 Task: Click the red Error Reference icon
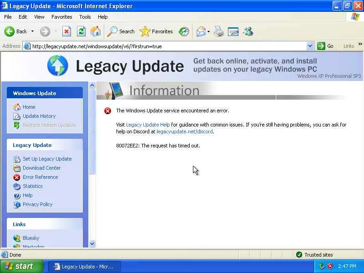click(x=17, y=177)
